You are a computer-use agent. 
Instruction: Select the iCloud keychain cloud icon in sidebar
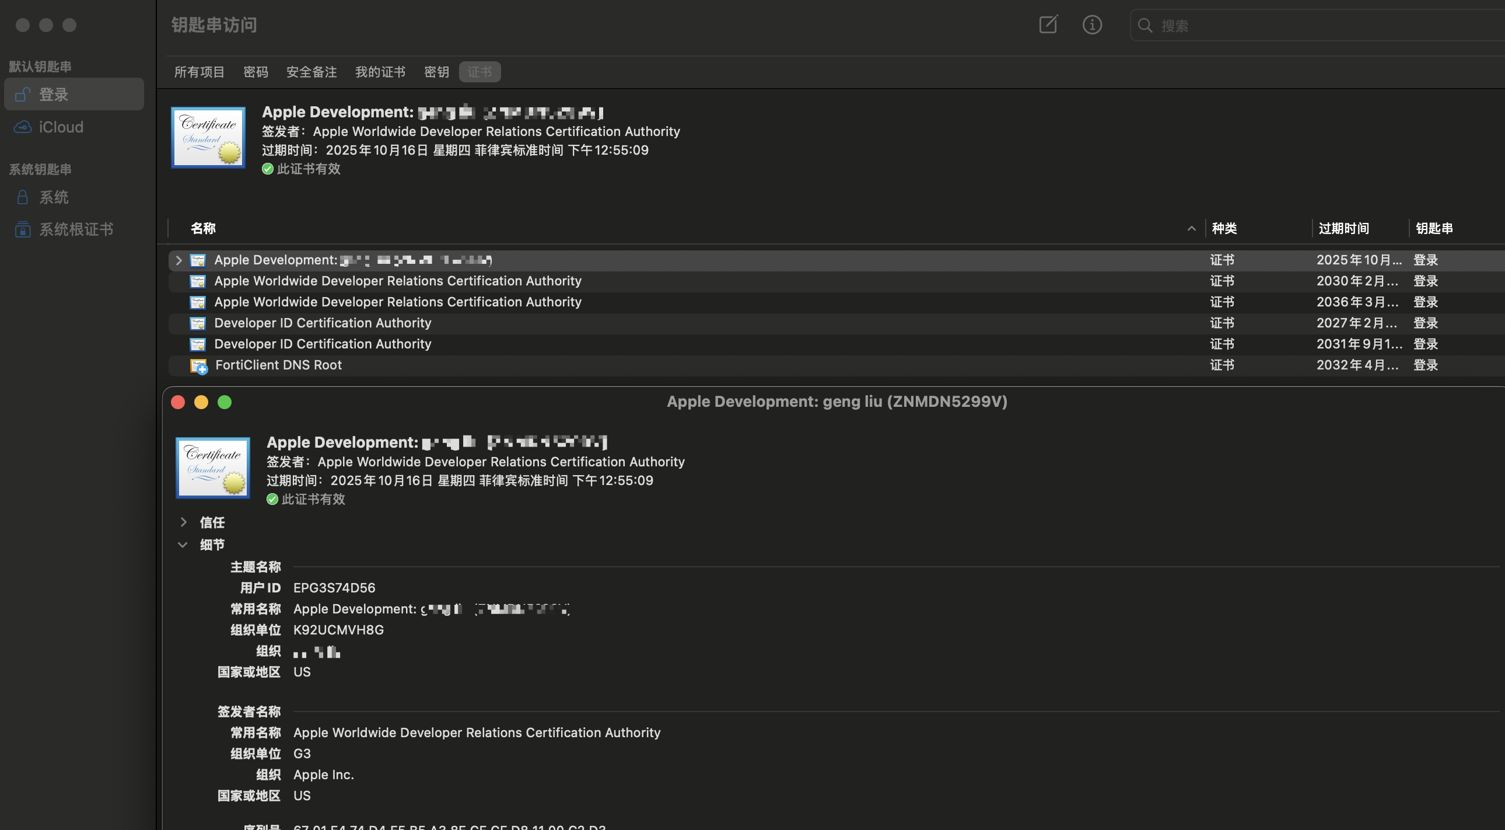click(x=23, y=127)
